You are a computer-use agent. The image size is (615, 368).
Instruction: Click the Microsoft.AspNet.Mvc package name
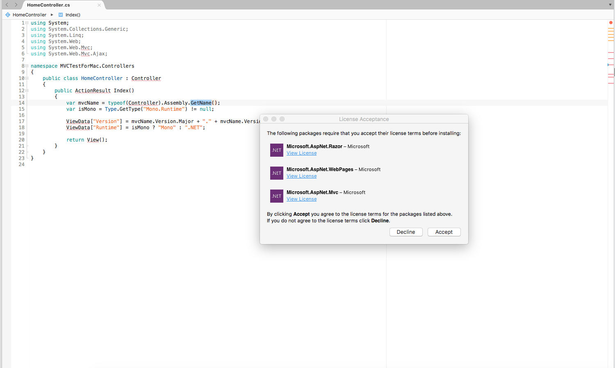(x=312, y=192)
